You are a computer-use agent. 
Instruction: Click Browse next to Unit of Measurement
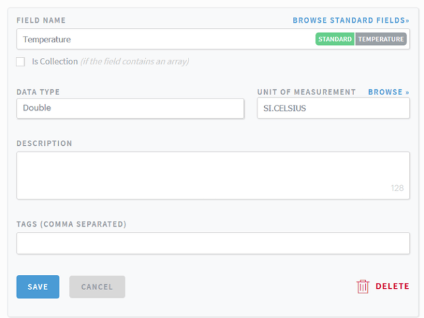click(x=388, y=92)
